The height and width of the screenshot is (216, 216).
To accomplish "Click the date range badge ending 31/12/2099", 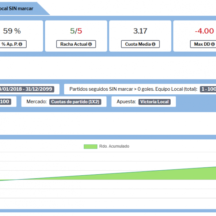I will coord(27,89).
